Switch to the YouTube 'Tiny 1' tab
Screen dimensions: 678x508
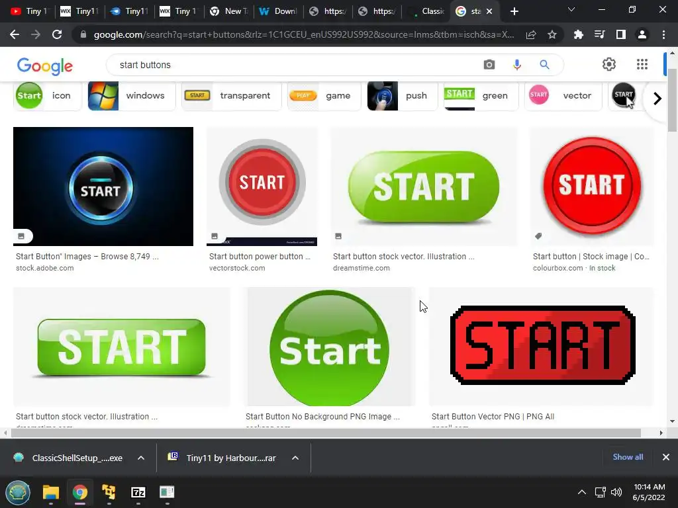(x=29, y=11)
